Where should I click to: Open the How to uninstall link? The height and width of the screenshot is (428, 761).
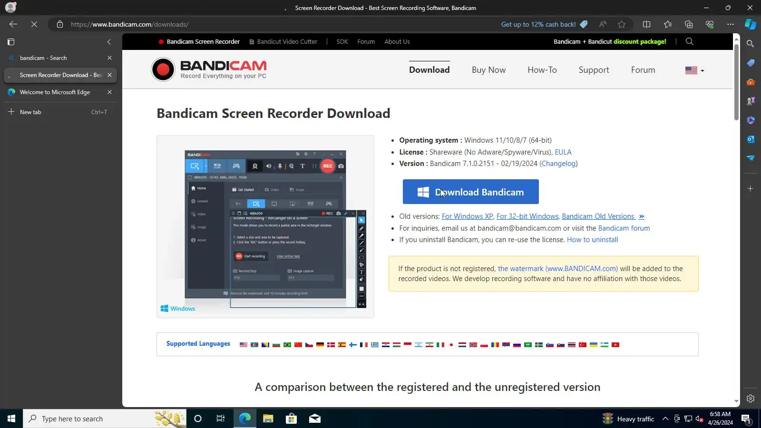click(x=593, y=240)
